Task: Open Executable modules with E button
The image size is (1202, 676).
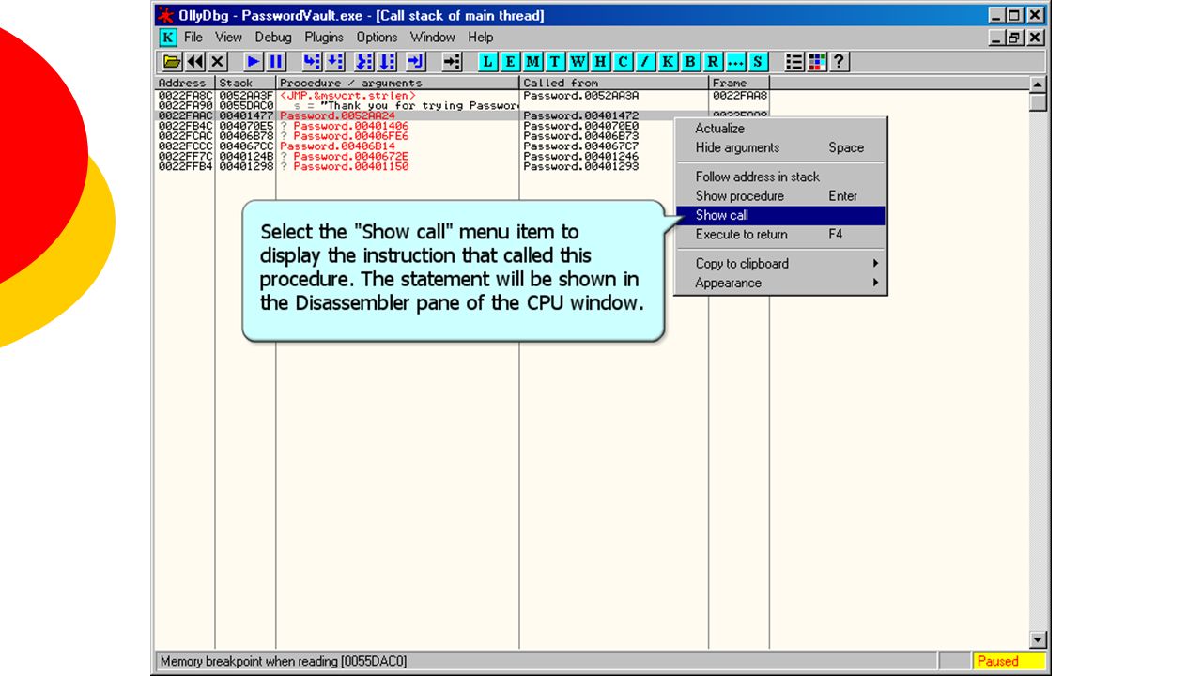Action: coord(511,62)
